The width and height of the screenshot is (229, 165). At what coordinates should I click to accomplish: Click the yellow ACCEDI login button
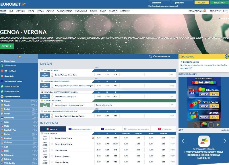pyautogui.click(x=201, y=3)
